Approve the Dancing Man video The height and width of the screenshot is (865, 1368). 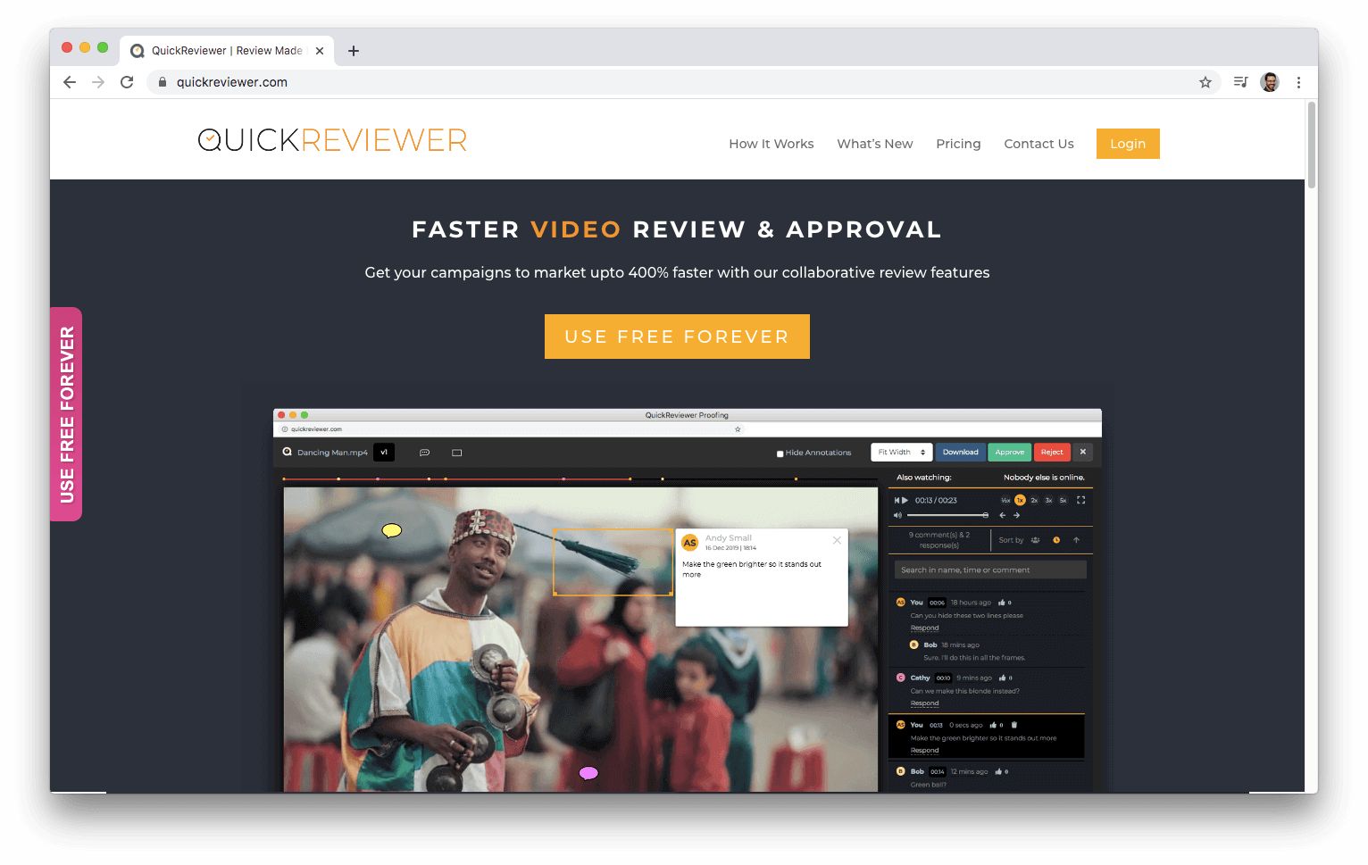click(x=1009, y=453)
